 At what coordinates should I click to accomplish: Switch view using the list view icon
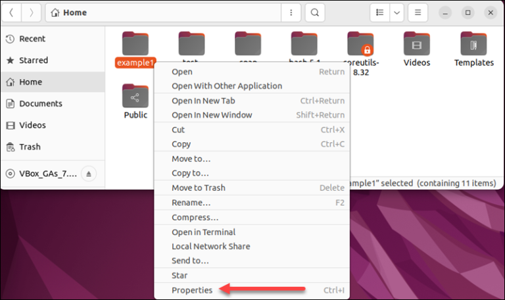[379, 12]
